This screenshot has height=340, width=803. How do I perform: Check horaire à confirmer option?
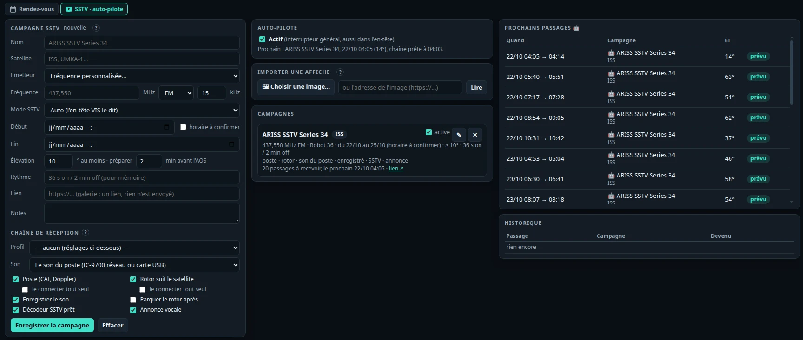(x=184, y=127)
